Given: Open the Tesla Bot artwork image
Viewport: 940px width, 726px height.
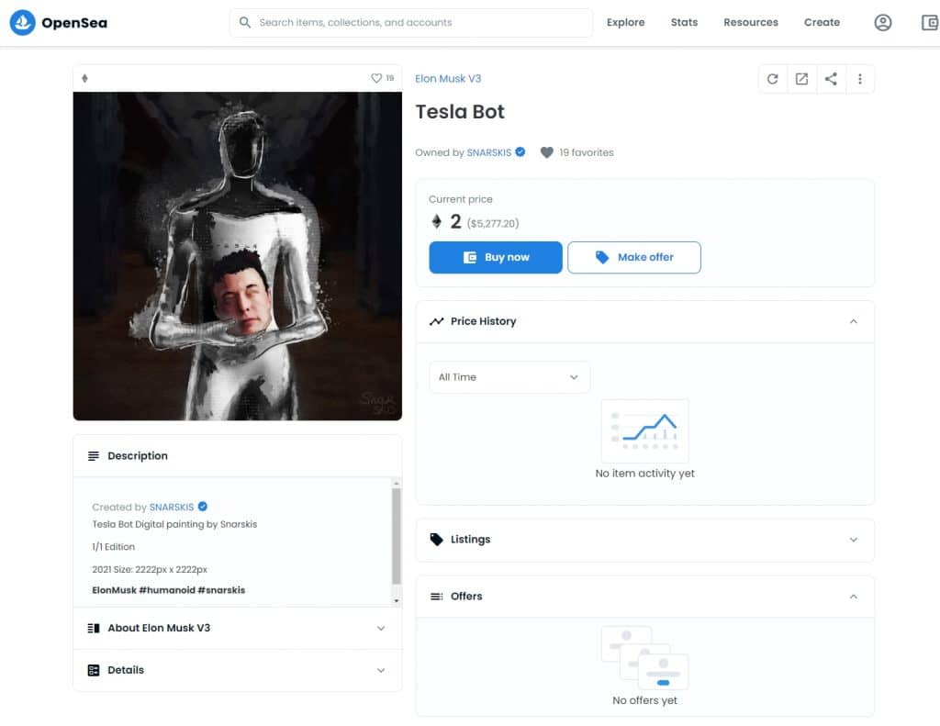Looking at the screenshot, I should (x=238, y=256).
